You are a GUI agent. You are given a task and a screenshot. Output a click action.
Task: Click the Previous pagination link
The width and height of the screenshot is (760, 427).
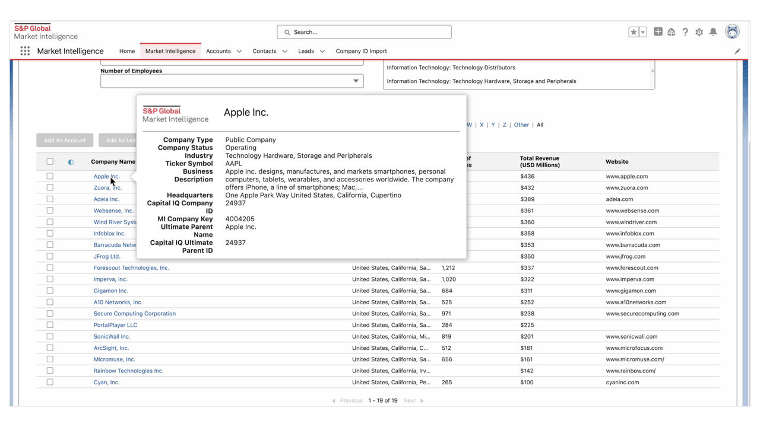351,401
